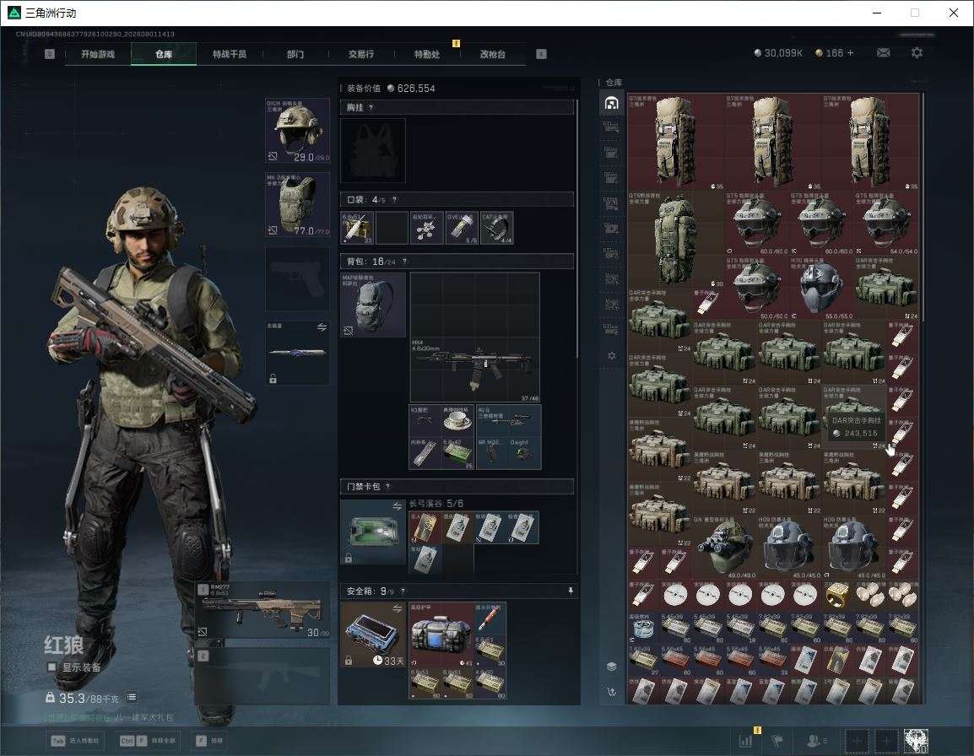Select the 仓库 tab
The image size is (974, 756).
coord(164,54)
